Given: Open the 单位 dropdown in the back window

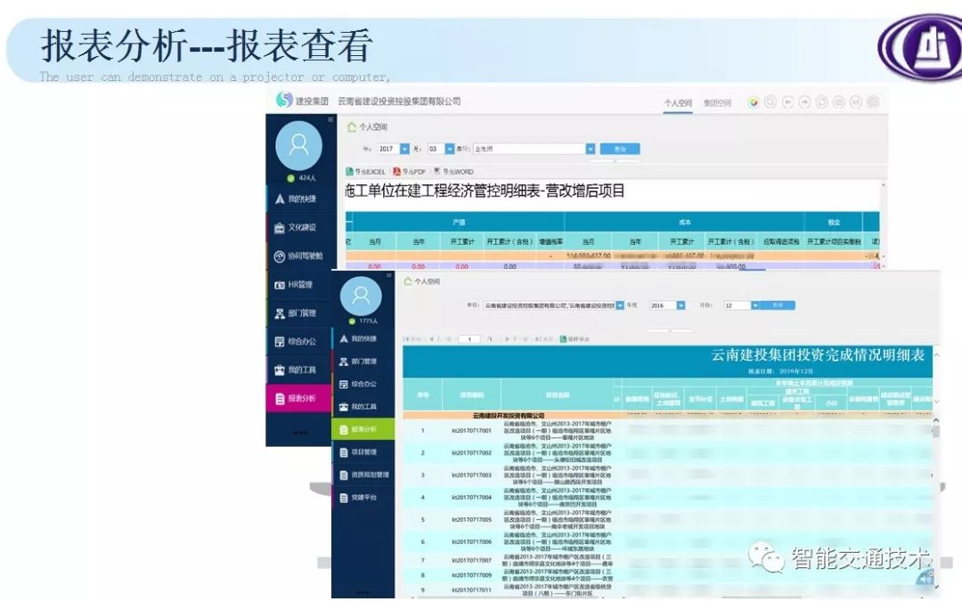Looking at the screenshot, I should point(591,149).
